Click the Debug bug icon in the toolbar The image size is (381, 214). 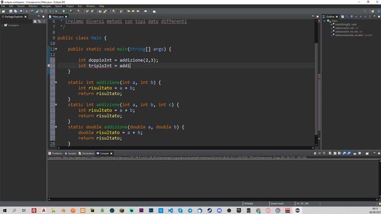coord(56,11)
